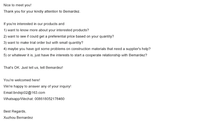The width and height of the screenshot is (201, 124).
Task: Click item 1 about interested products
Action: 46,30
